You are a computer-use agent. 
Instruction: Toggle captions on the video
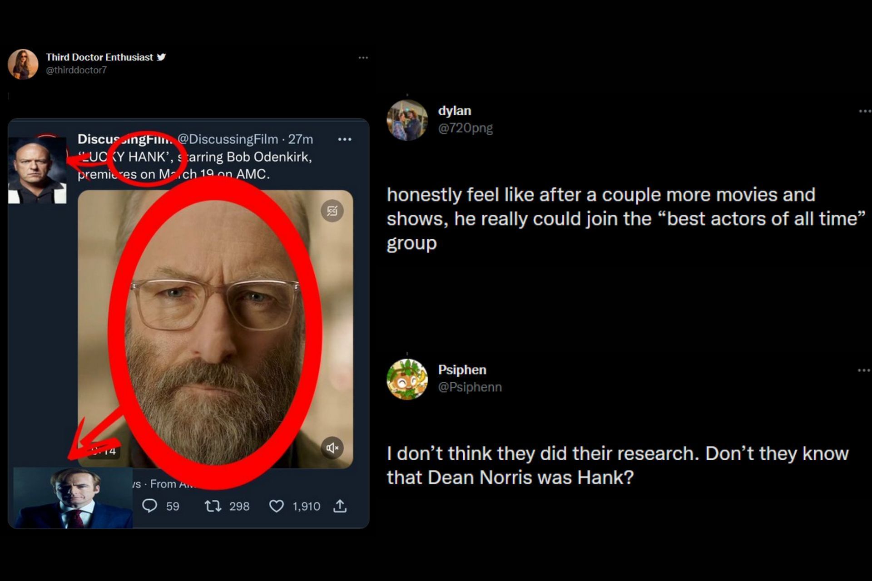[332, 211]
